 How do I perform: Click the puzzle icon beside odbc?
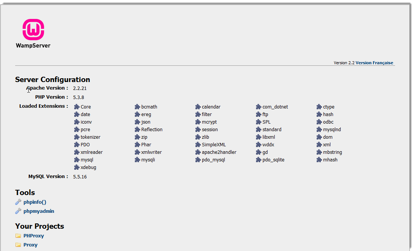click(x=319, y=122)
